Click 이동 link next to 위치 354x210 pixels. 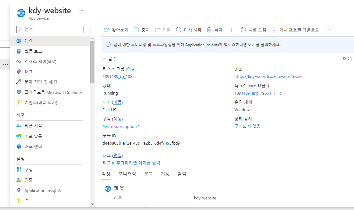117,102
